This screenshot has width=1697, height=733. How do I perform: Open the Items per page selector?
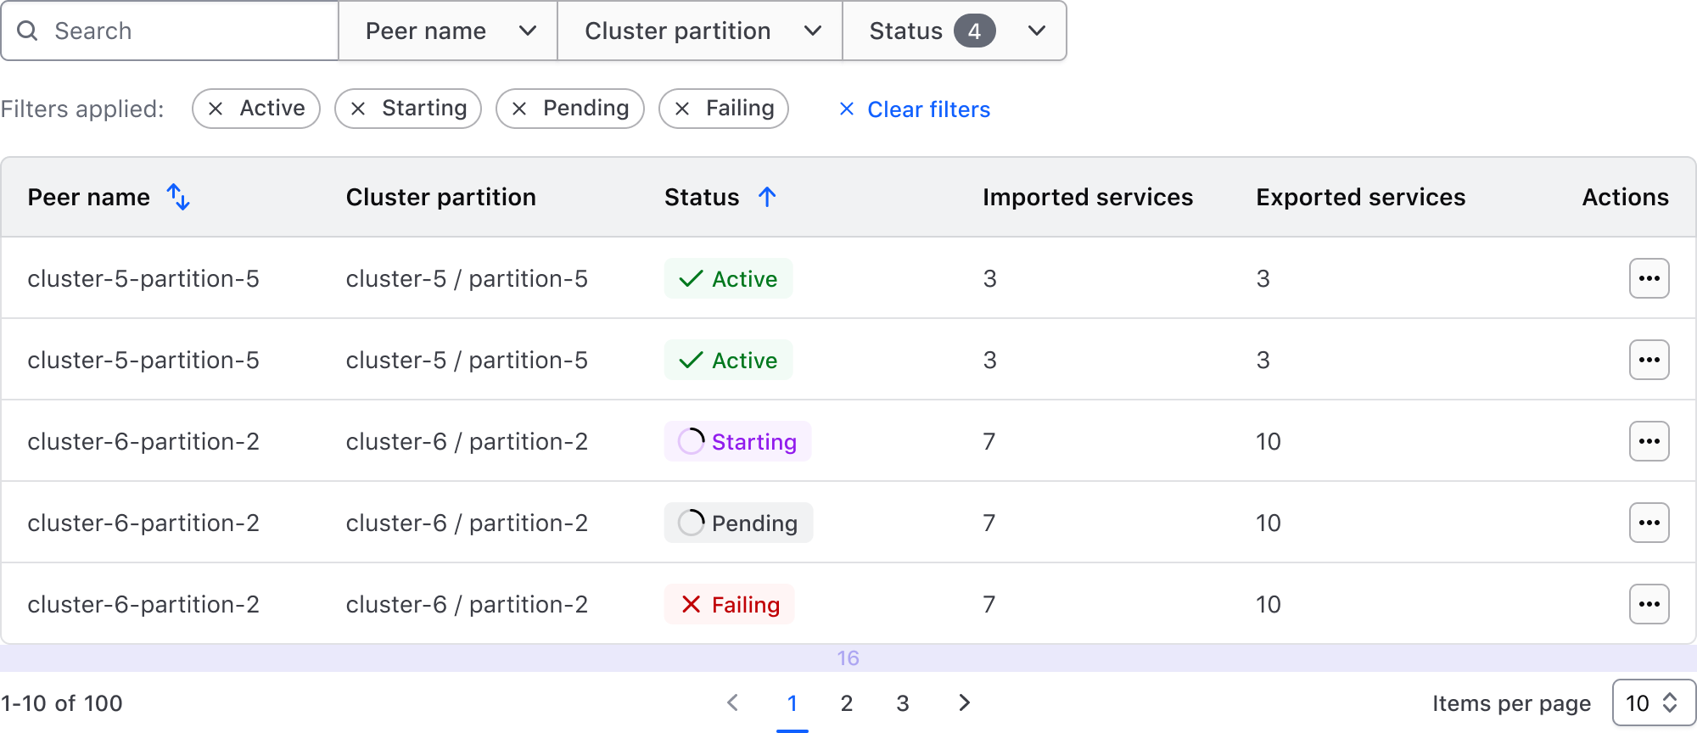click(x=1654, y=703)
